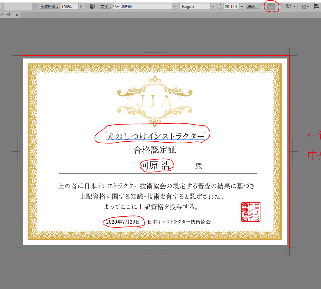Click the align right paragraph icon

(x=279, y=6)
